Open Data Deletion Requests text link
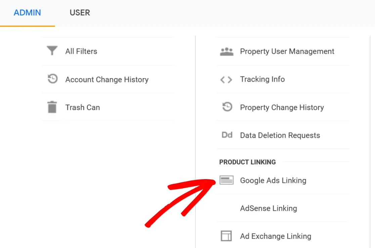 280,135
